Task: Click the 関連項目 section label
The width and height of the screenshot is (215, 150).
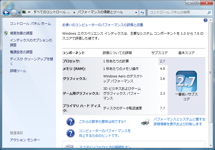Action: (16, 133)
